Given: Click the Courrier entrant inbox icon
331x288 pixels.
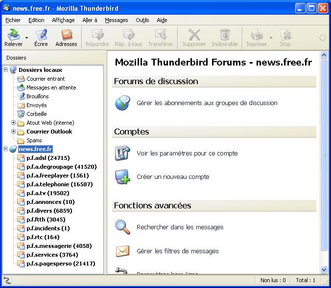Looking at the screenshot, I should [21, 79].
